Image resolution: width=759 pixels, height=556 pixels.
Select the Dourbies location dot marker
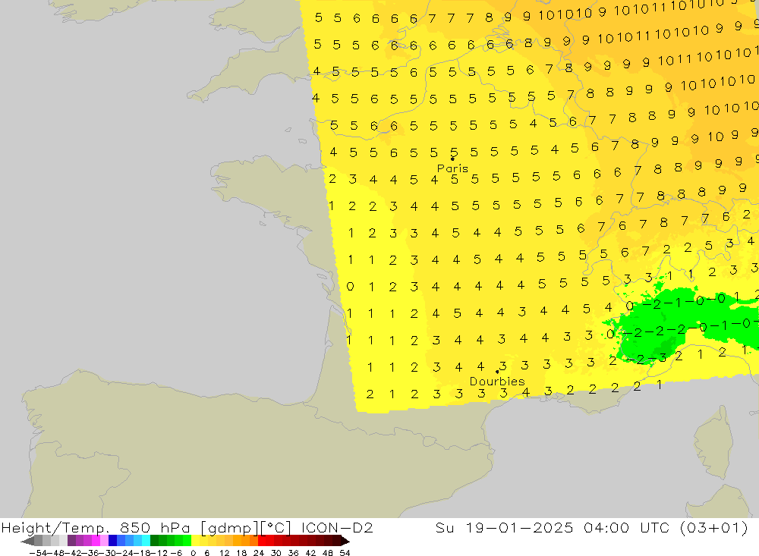pos(497,372)
